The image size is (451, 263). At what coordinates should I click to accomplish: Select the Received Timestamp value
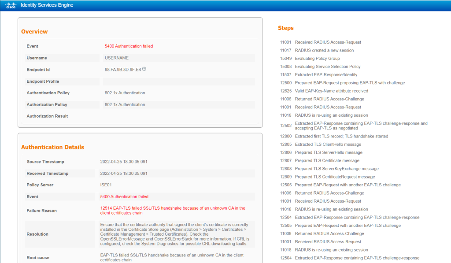point(124,174)
